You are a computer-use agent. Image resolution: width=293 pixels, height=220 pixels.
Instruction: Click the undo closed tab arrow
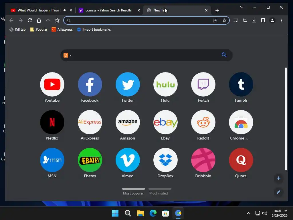(48, 20)
